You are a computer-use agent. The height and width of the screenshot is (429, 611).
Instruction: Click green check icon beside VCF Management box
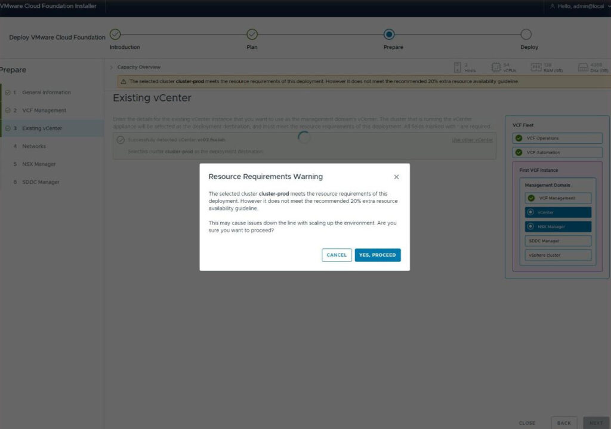click(x=531, y=198)
